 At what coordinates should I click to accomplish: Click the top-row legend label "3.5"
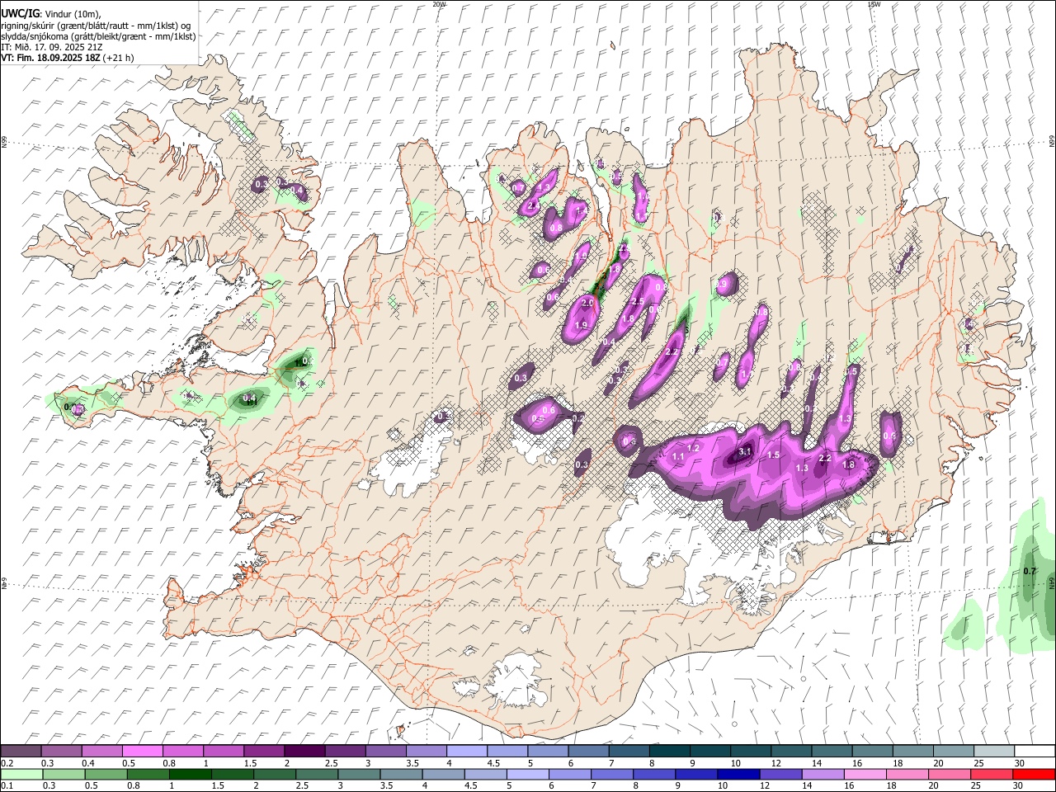[412, 763]
